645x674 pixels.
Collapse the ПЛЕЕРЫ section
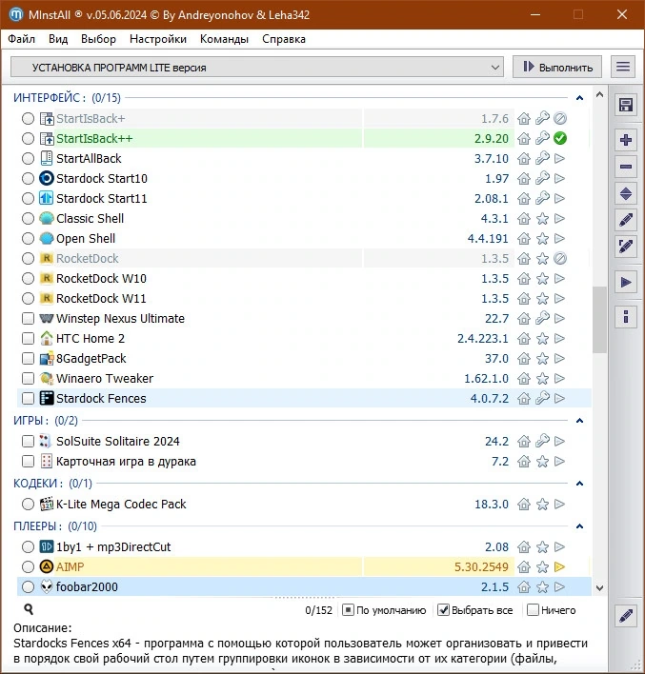pos(579,526)
